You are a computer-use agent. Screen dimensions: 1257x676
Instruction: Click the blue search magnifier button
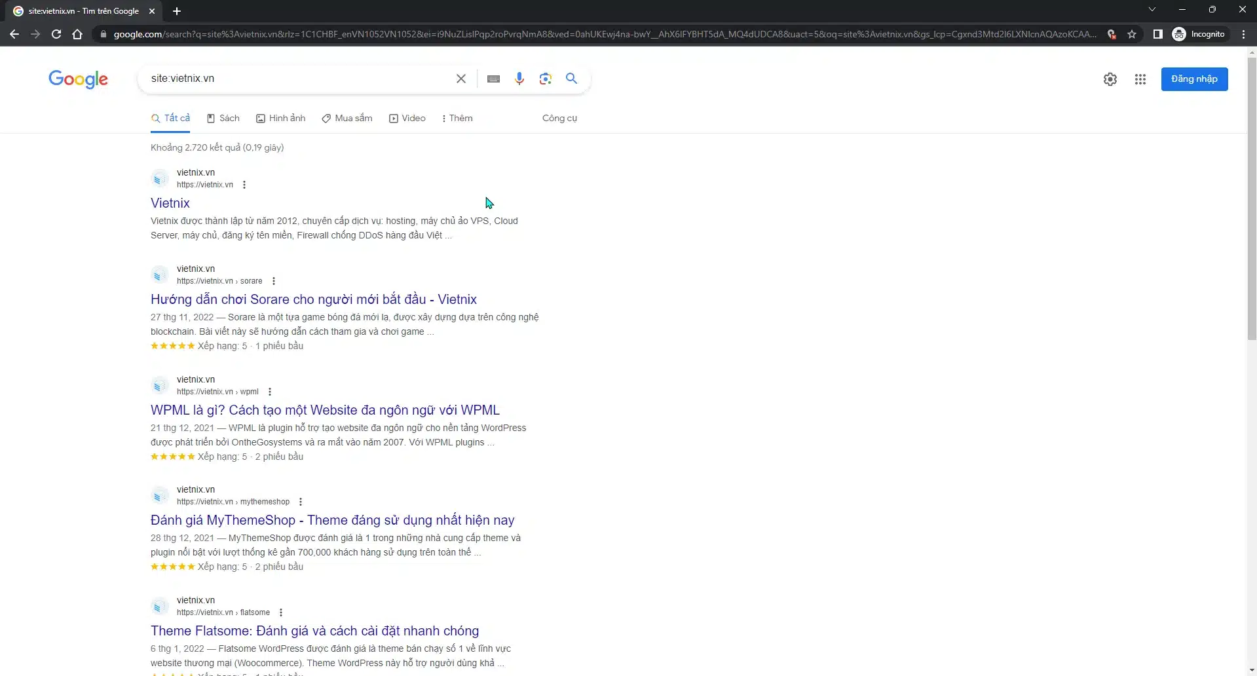click(571, 79)
